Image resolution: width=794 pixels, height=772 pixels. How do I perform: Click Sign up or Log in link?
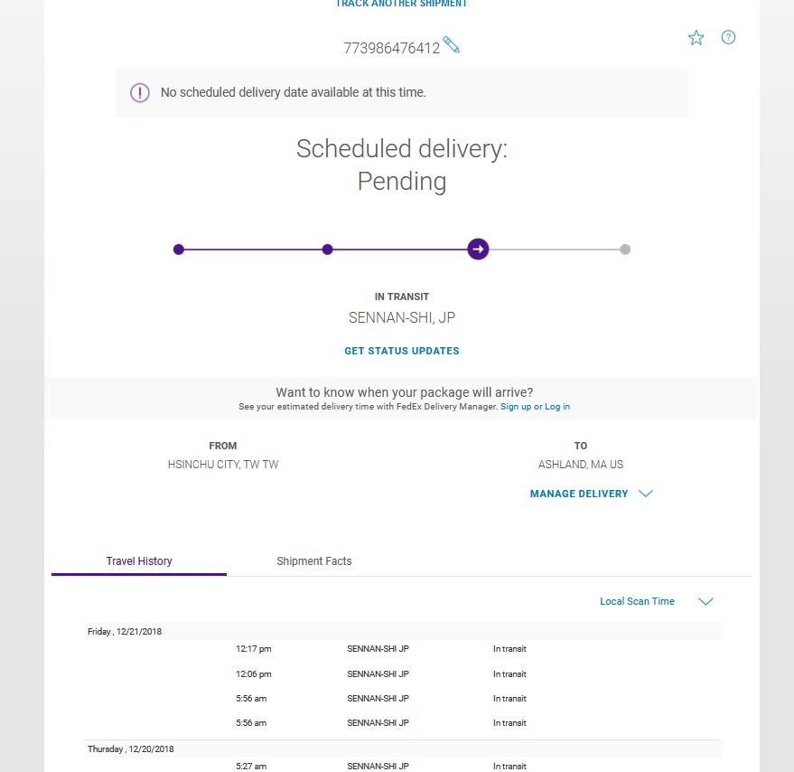536,407
